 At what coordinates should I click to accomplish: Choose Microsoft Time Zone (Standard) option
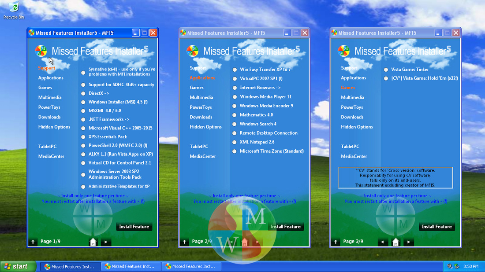click(x=235, y=151)
